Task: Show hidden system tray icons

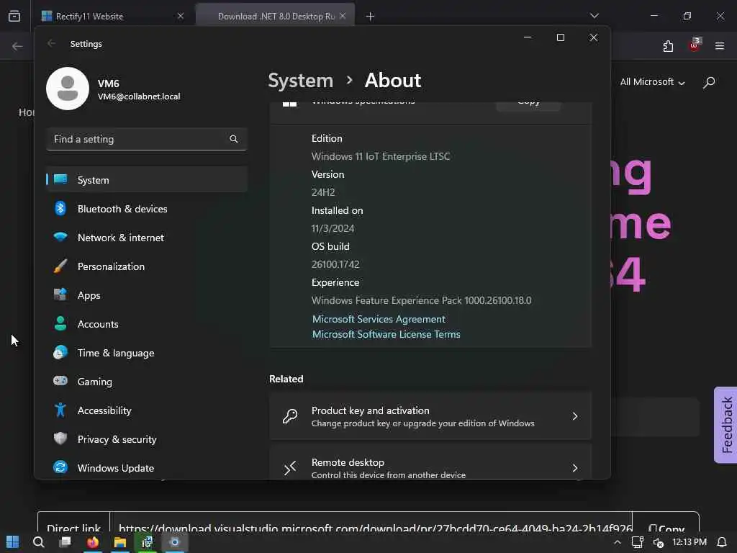Action: pos(618,542)
